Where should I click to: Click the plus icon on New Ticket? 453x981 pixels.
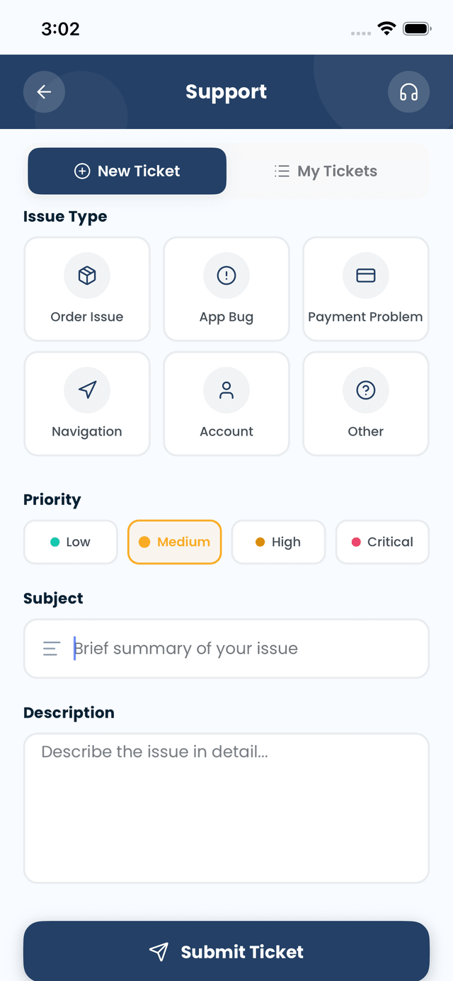click(82, 171)
